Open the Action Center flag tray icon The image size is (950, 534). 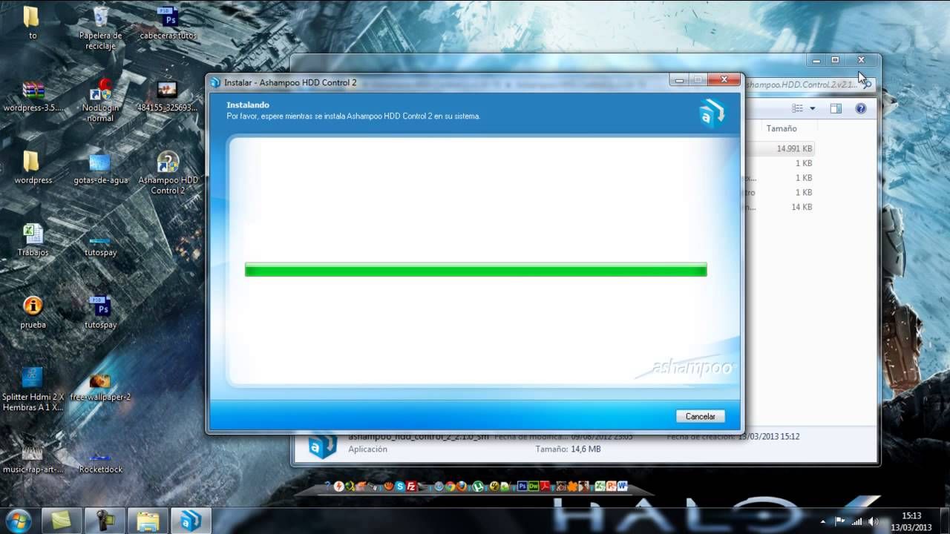[x=840, y=521]
